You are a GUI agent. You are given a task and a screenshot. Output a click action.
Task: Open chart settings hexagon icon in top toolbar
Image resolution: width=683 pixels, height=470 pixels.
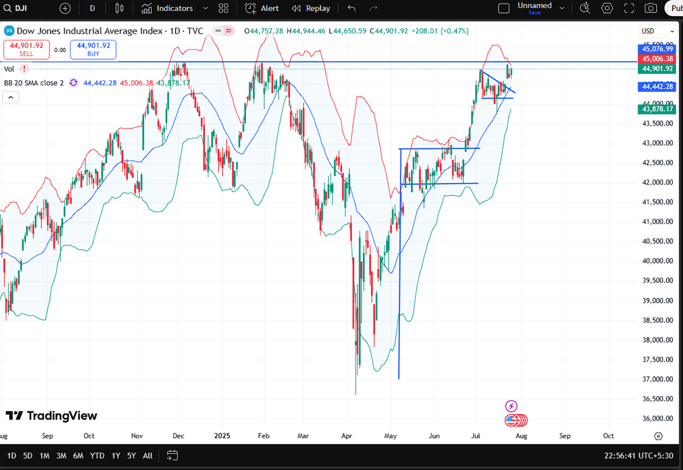tap(607, 9)
